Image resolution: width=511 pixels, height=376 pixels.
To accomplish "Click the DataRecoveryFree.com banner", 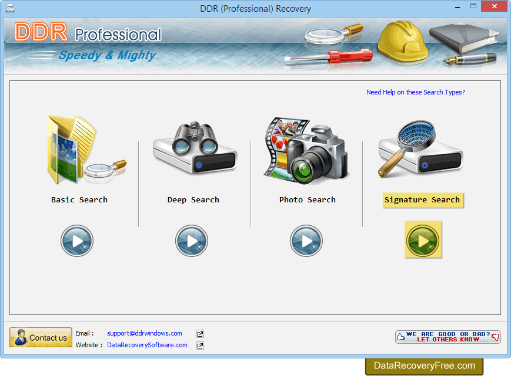I will point(424,366).
